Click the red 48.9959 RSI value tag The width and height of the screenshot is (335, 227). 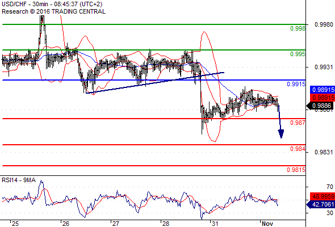(x=322, y=196)
